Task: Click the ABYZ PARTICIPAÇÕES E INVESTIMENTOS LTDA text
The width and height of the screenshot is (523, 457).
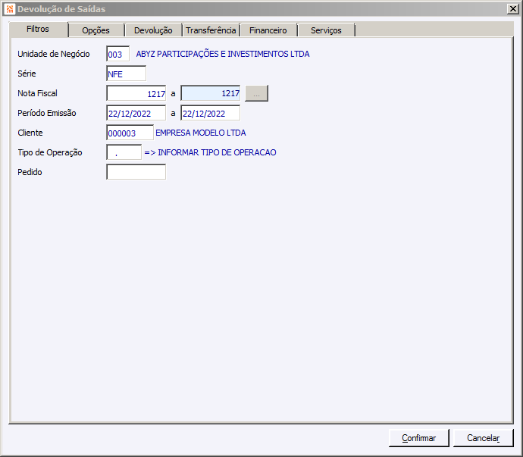Action: click(223, 54)
